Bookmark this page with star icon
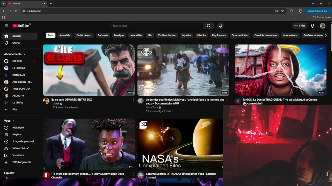 pyautogui.click(x=282, y=11)
